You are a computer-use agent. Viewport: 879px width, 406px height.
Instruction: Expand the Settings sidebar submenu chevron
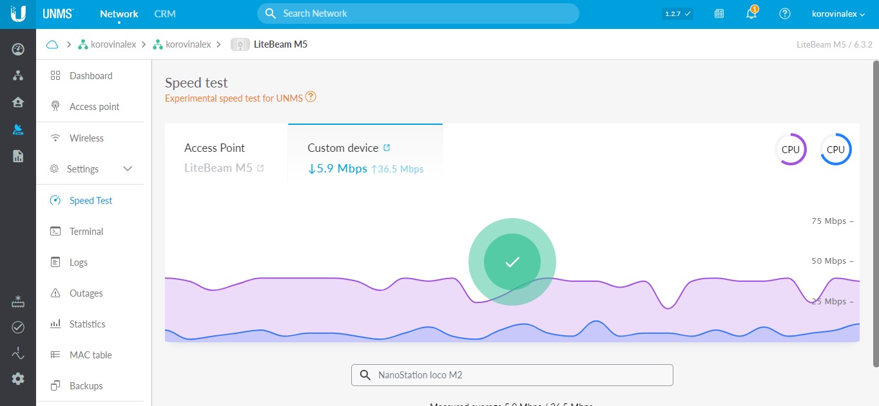click(x=128, y=169)
